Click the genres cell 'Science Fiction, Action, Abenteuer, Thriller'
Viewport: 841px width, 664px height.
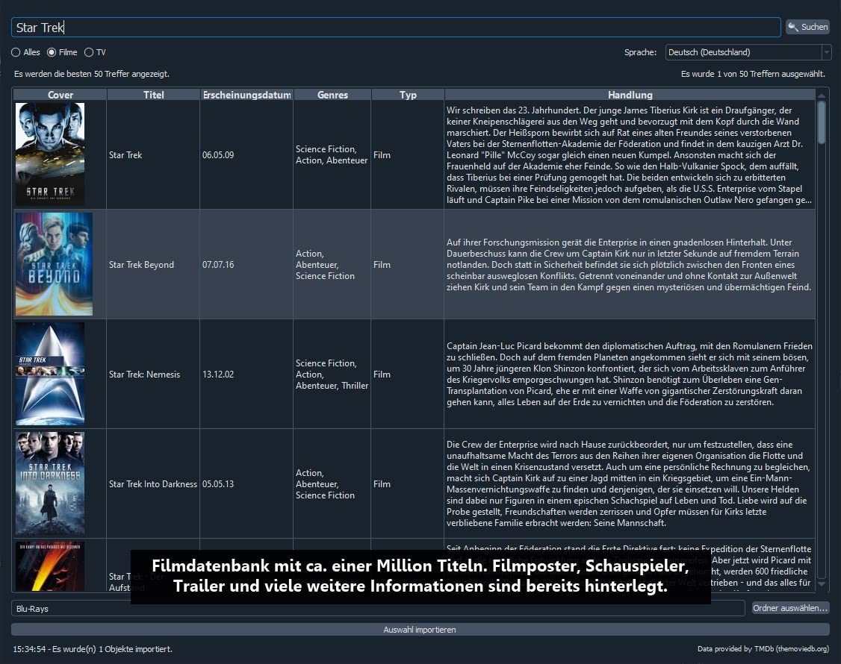pyautogui.click(x=332, y=374)
